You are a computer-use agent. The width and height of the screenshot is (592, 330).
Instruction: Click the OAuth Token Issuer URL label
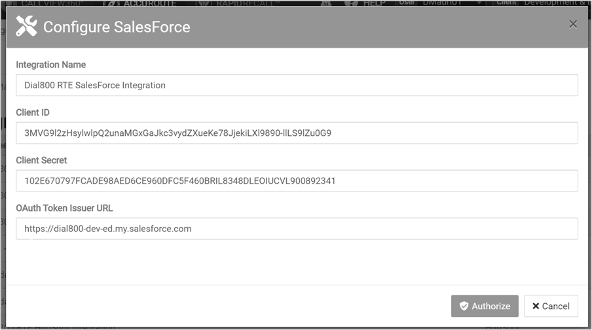click(x=64, y=208)
